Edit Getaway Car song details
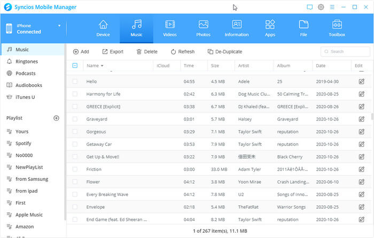Screen dimensions: 374x238 pos(362,144)
